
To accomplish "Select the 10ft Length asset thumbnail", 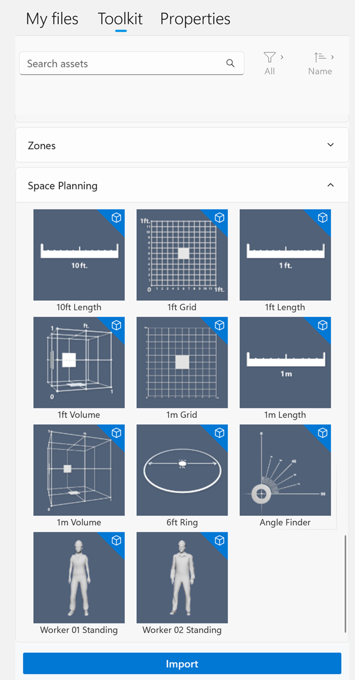I will pos(79,255).
